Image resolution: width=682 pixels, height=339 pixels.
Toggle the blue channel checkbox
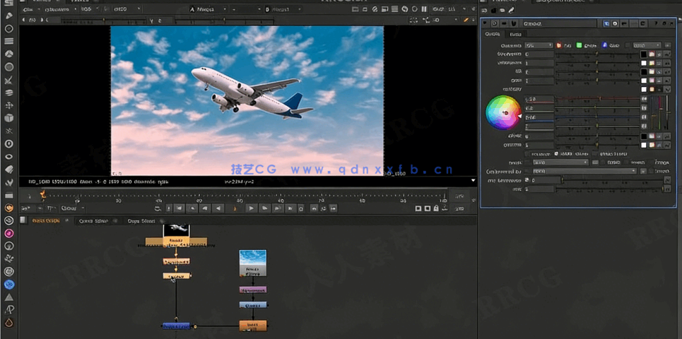click(x=604, y=45)
